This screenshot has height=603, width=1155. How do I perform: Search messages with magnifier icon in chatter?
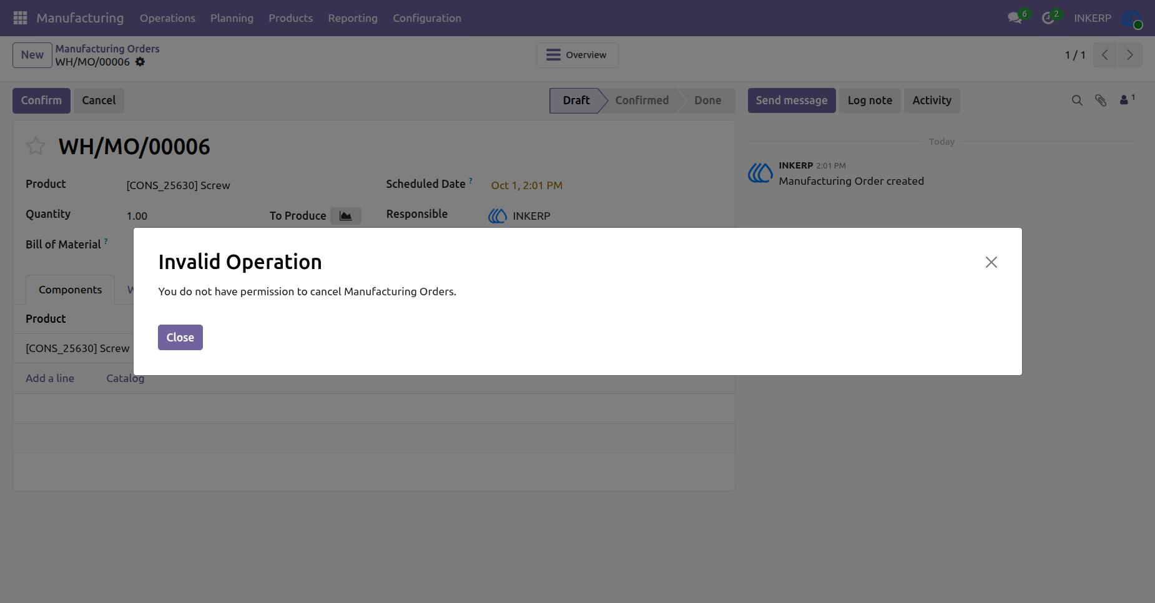[1077, 100]
